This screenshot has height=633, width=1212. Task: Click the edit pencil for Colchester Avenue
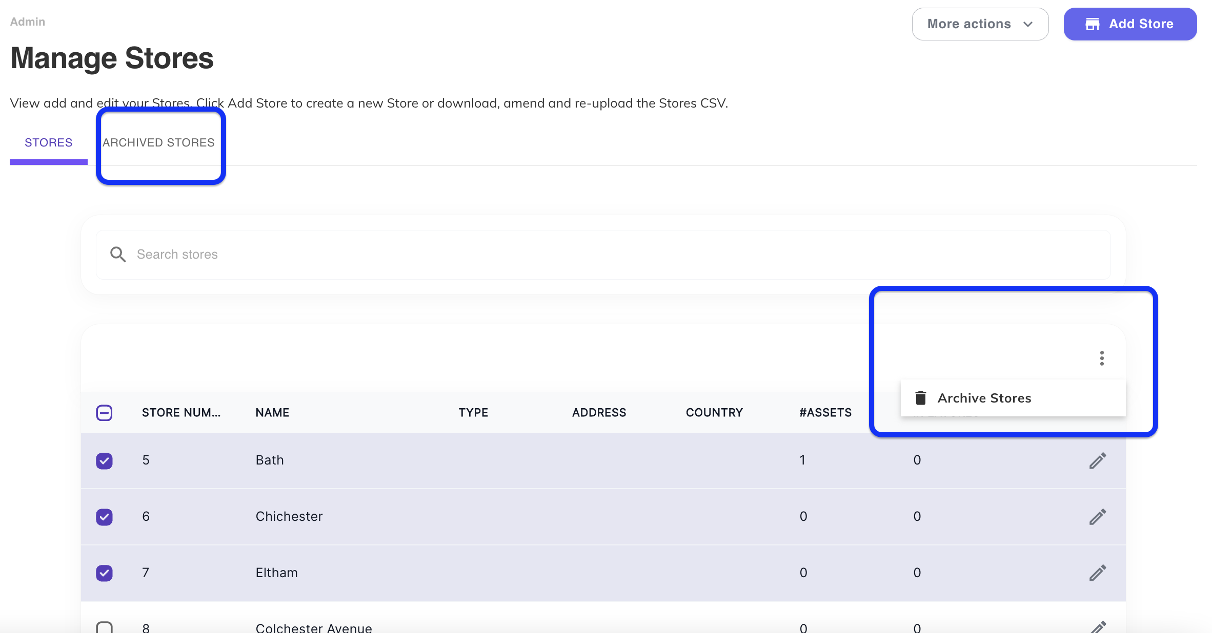click(1097, 627)
